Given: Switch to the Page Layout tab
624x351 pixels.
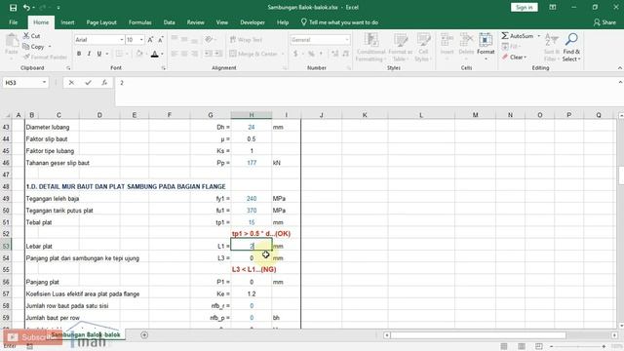Looking at the screenshot, I should [101, 22].
